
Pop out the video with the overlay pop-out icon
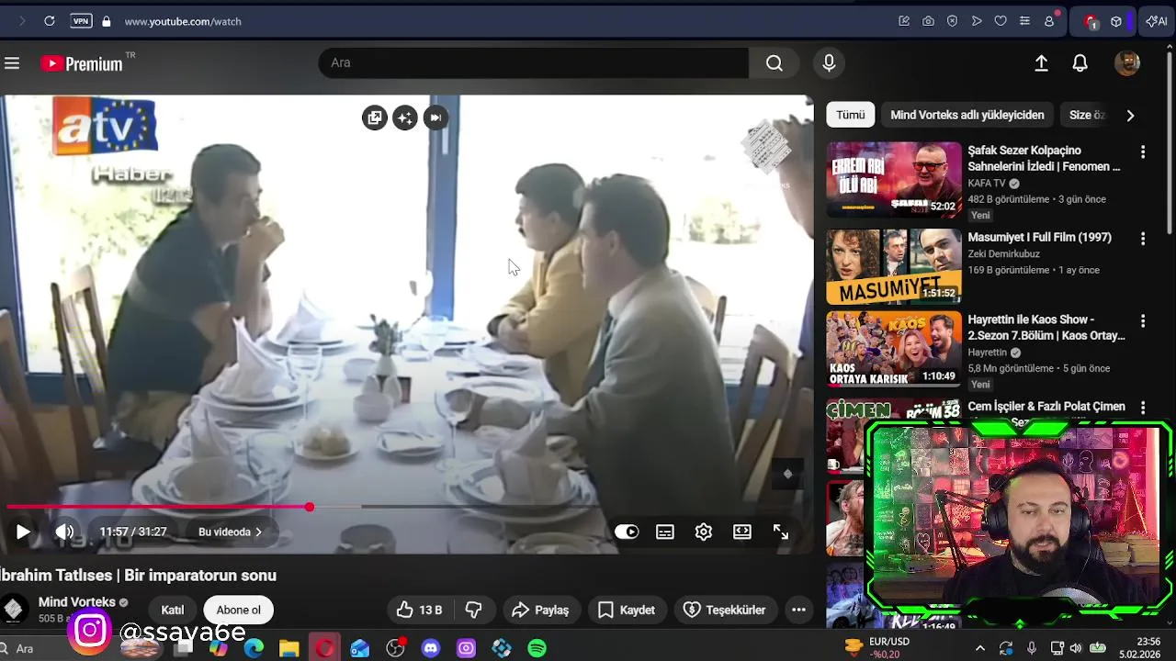[x=374, y=118]
